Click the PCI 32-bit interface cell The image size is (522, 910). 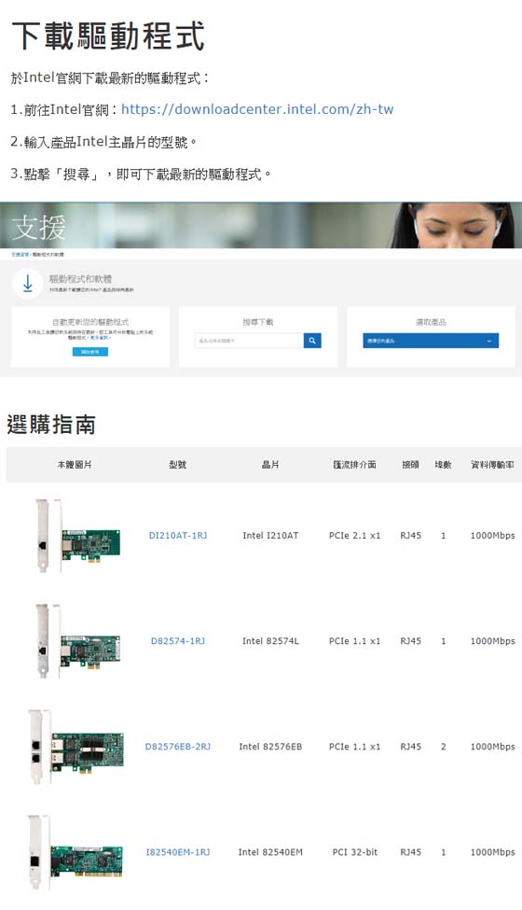(354, 852)
